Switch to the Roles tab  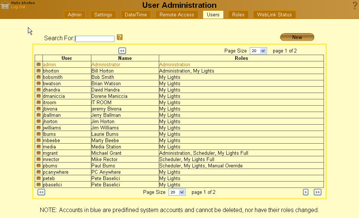pos(238,15)
